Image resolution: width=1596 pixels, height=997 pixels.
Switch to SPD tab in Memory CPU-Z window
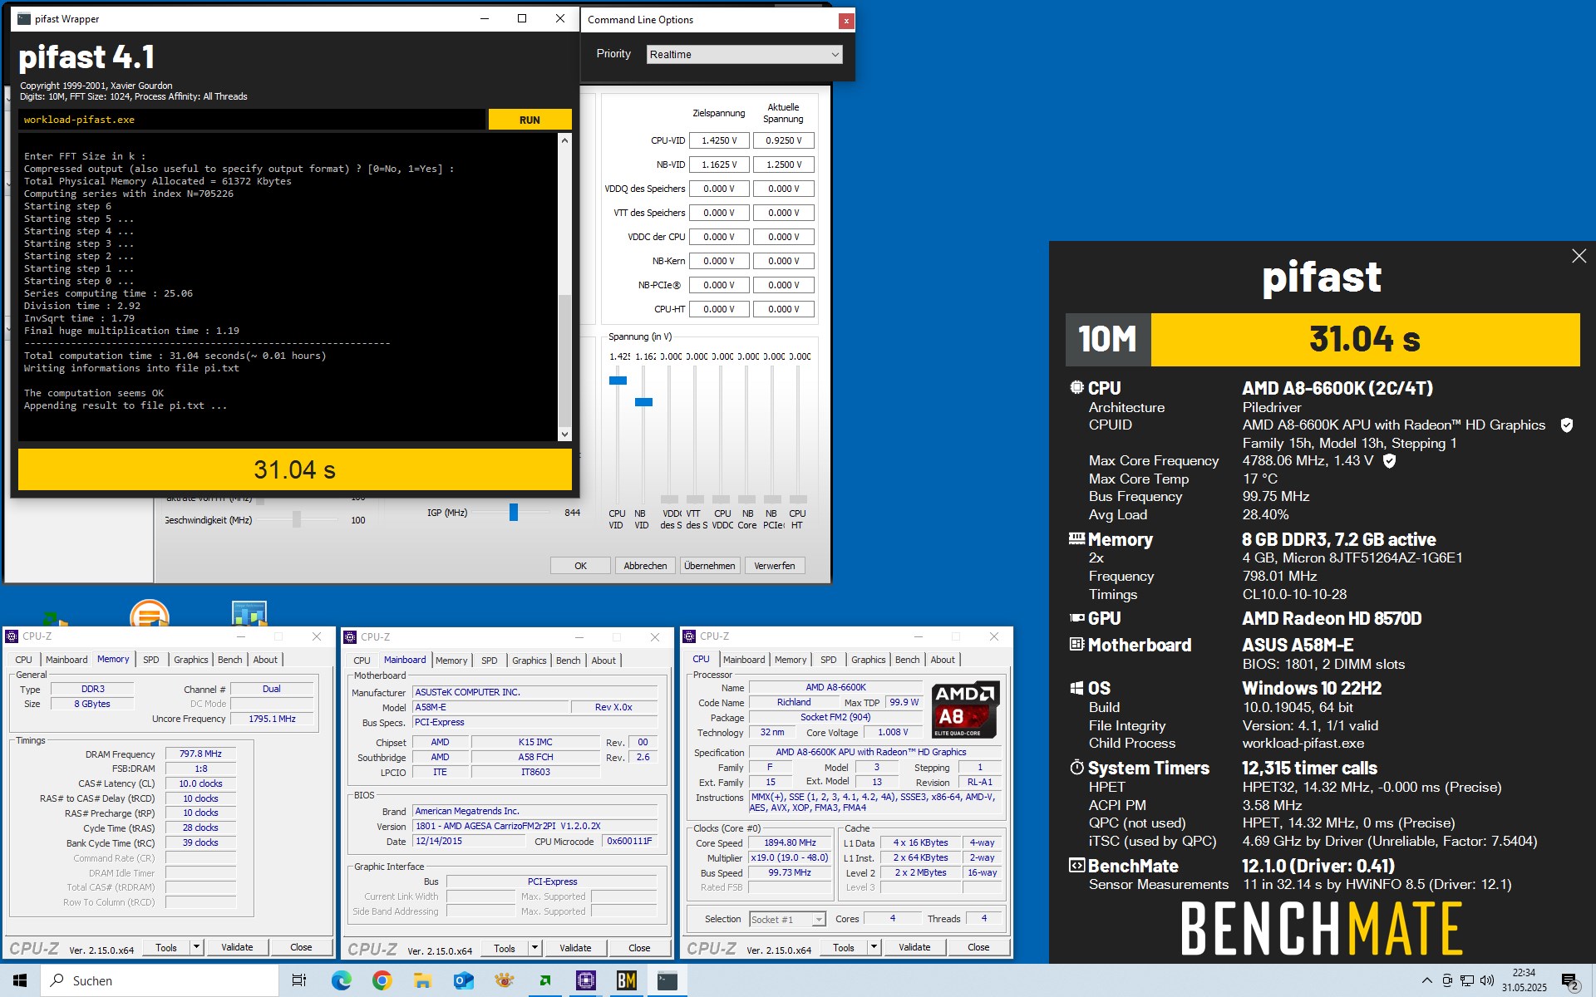[150, 660]
